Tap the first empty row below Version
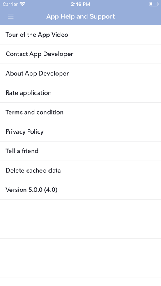This screenshot has width=161, height=286. (x=80, y=210)
